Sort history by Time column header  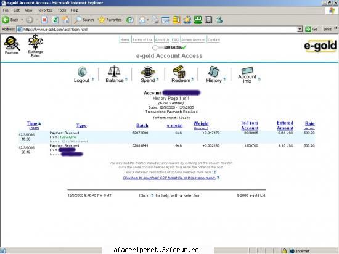point(33,123)
